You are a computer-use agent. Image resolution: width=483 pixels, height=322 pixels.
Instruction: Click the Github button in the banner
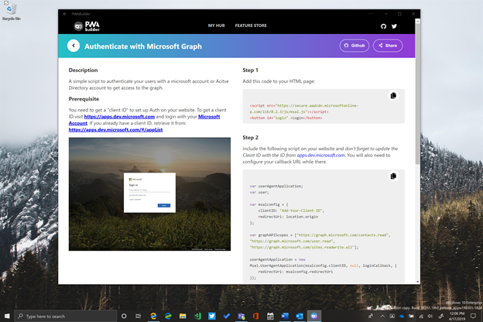pyautogui.click(x=355, y=46)
